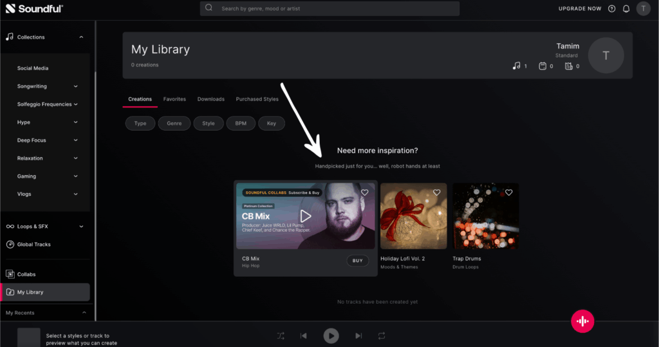
Task: Collapse the Collections section in sidebar
Action: coord(81,37)
